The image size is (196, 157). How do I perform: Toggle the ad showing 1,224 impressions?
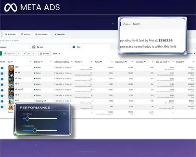point(2,107)
